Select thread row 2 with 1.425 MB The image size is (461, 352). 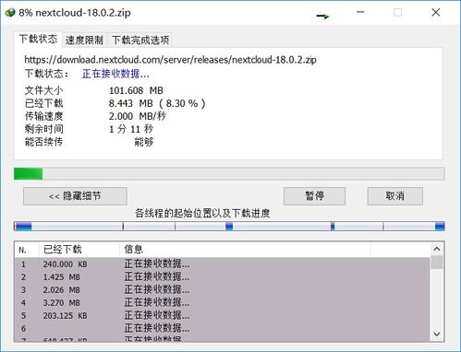[x=222, y=277]
